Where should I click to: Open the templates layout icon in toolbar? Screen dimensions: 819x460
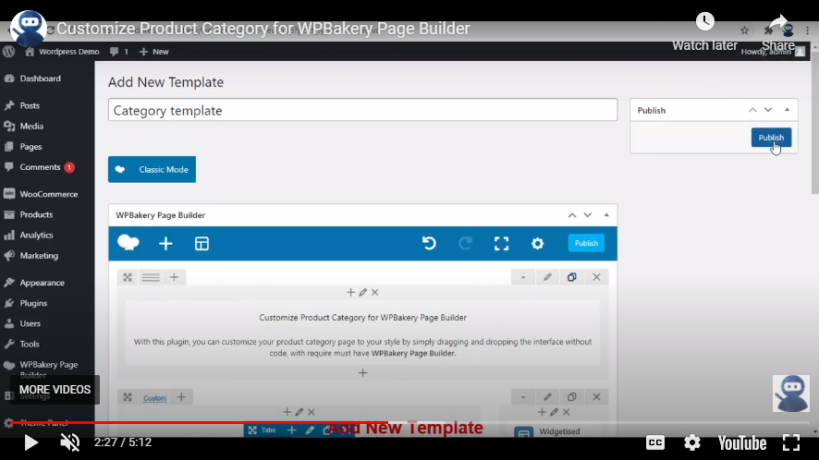pos(202,243)
